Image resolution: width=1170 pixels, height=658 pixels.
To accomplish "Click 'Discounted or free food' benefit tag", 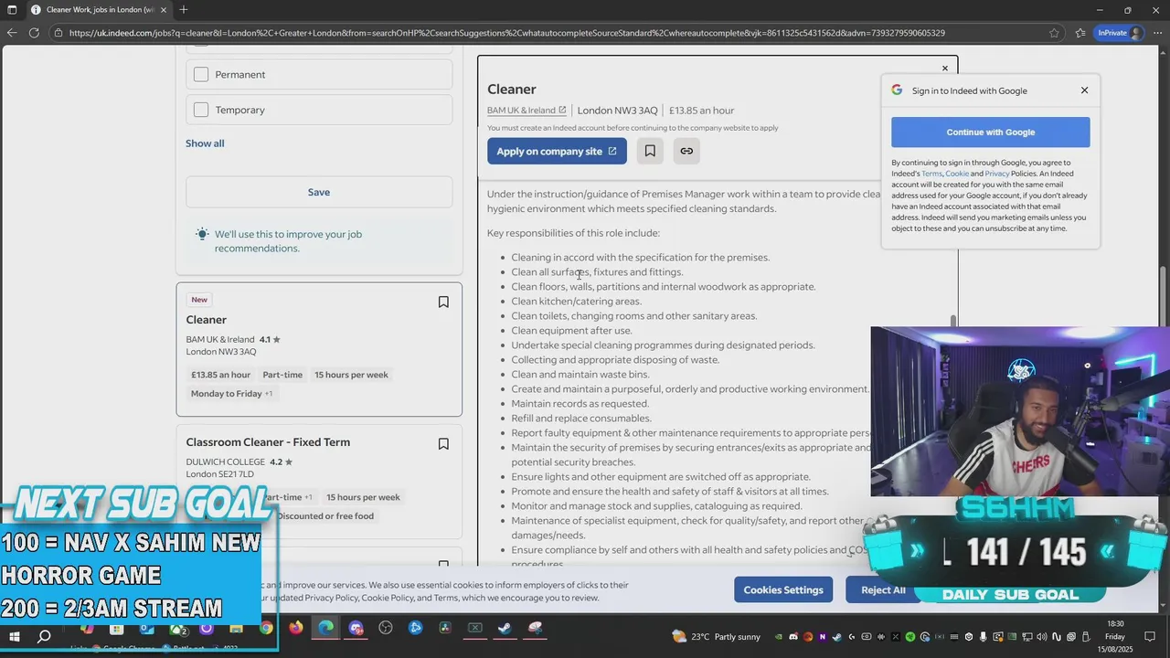I will (x=325, y=516).
